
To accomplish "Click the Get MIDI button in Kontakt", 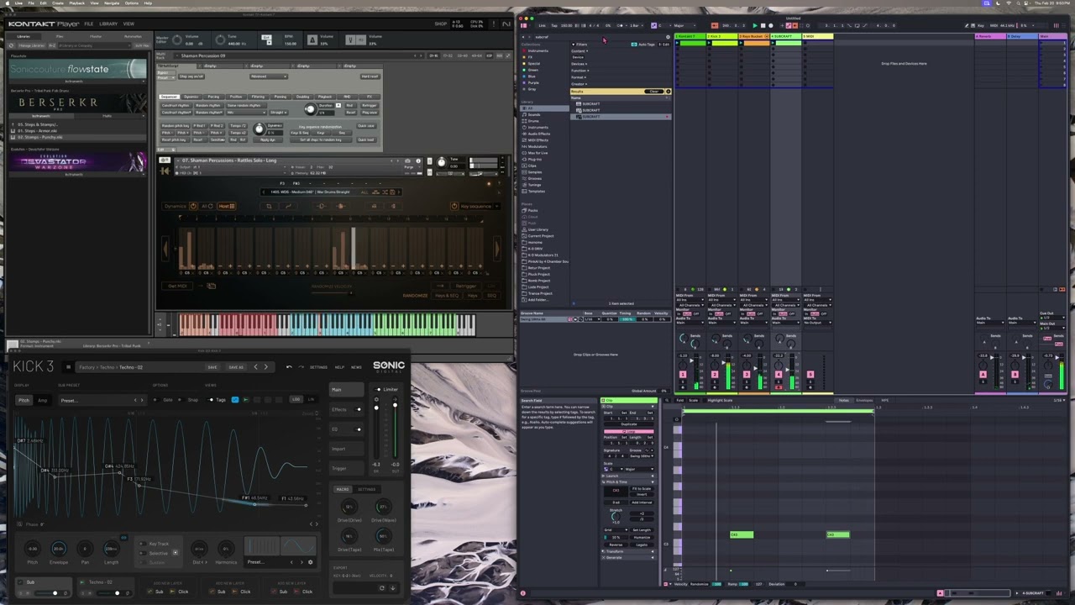I will (x=178, y=286).
